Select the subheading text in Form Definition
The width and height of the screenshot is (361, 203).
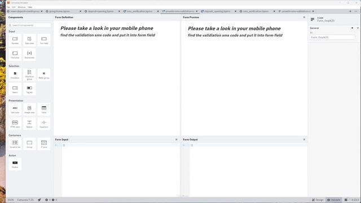pyautogui.click(x=108, y=35)
